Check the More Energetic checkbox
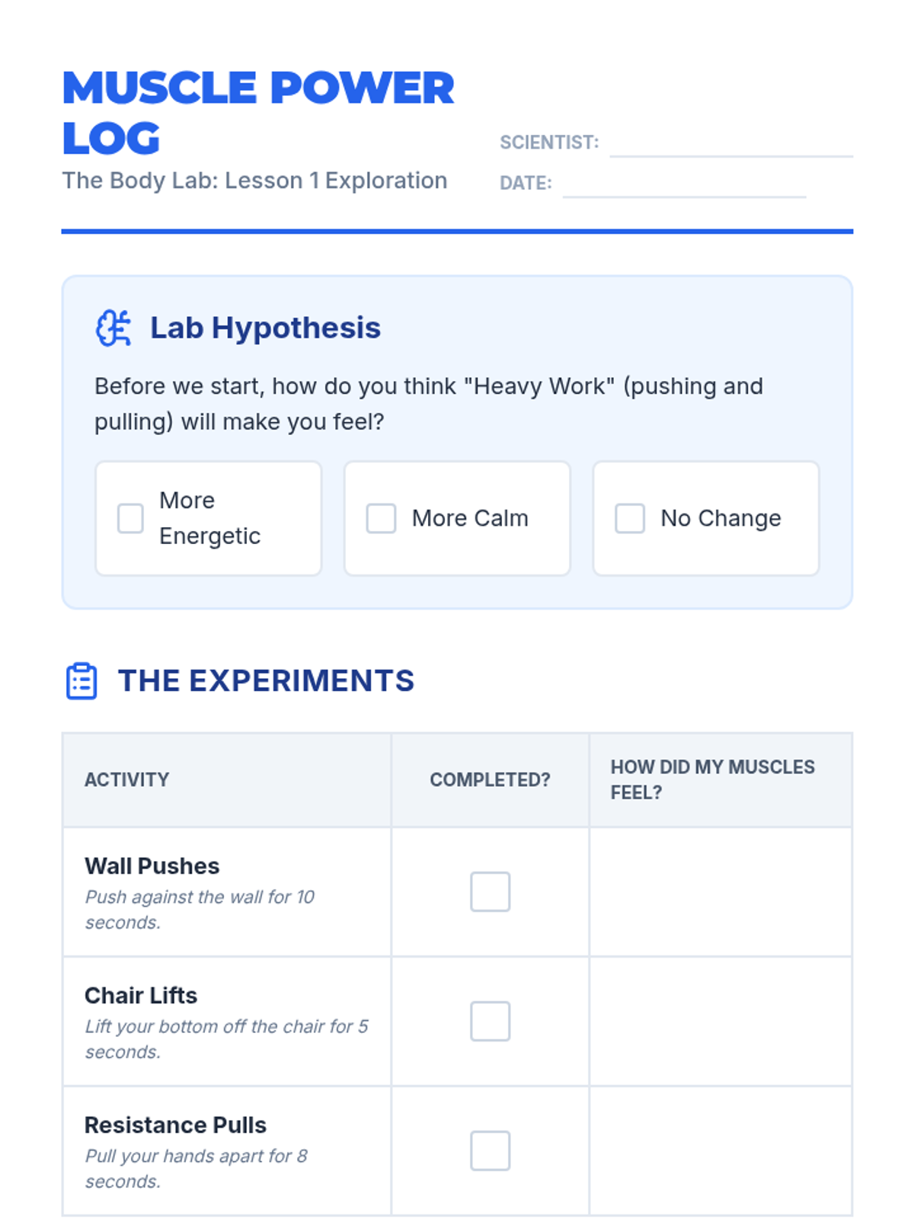The width and height of the screenshot is (914, 1219). coord(130,518)
